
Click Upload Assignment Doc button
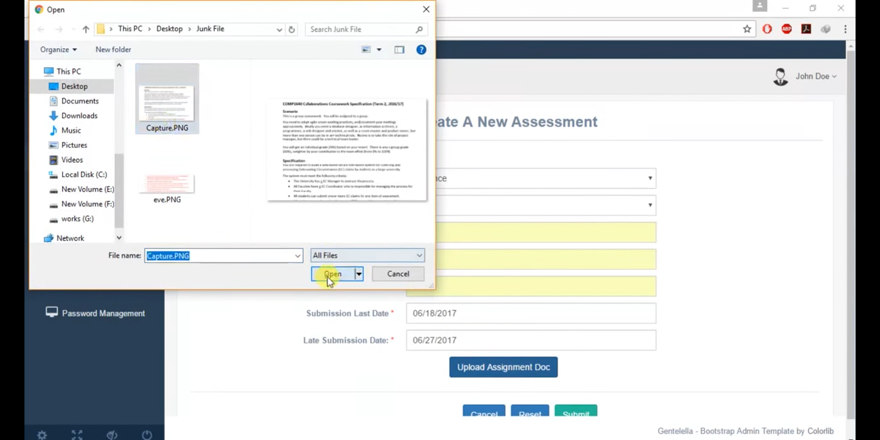click(503, 367)
